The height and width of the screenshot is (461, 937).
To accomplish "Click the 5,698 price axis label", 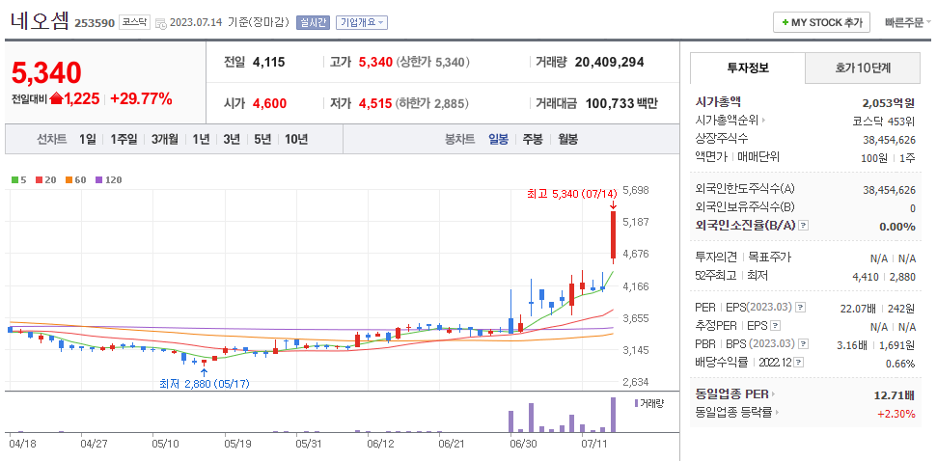I will tap(636, 191).
